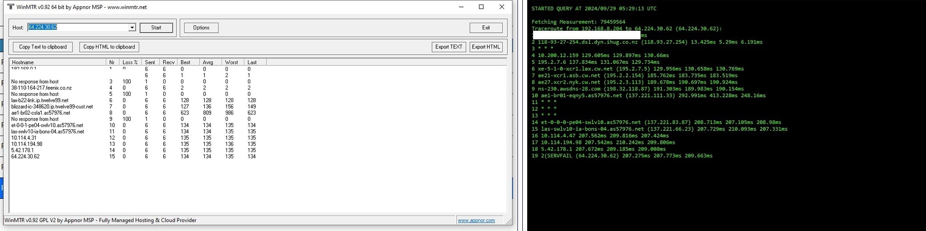Image resolution: width=926 pixels, height=231 pixels.
Task: Copy HTML to clipboard
Action: [x=109, y=47]
